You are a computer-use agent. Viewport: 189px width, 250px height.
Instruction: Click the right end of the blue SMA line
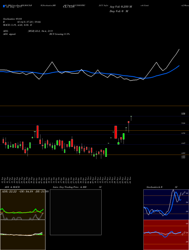pos(179,66)
